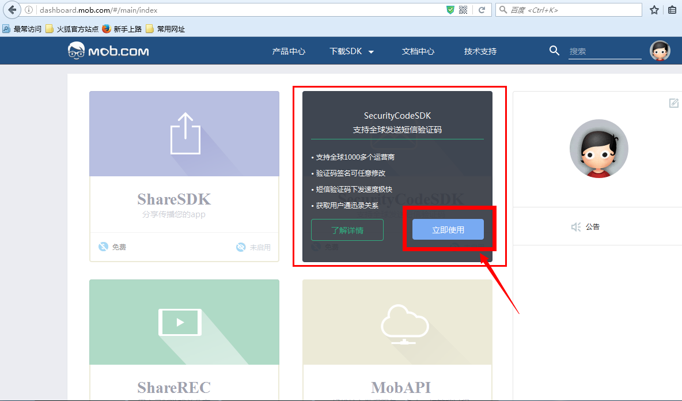Screen dimensions: 682x401
Task: Click 立即使用 button on SecurityCodeSDK card
Action: tap(448, 229)
